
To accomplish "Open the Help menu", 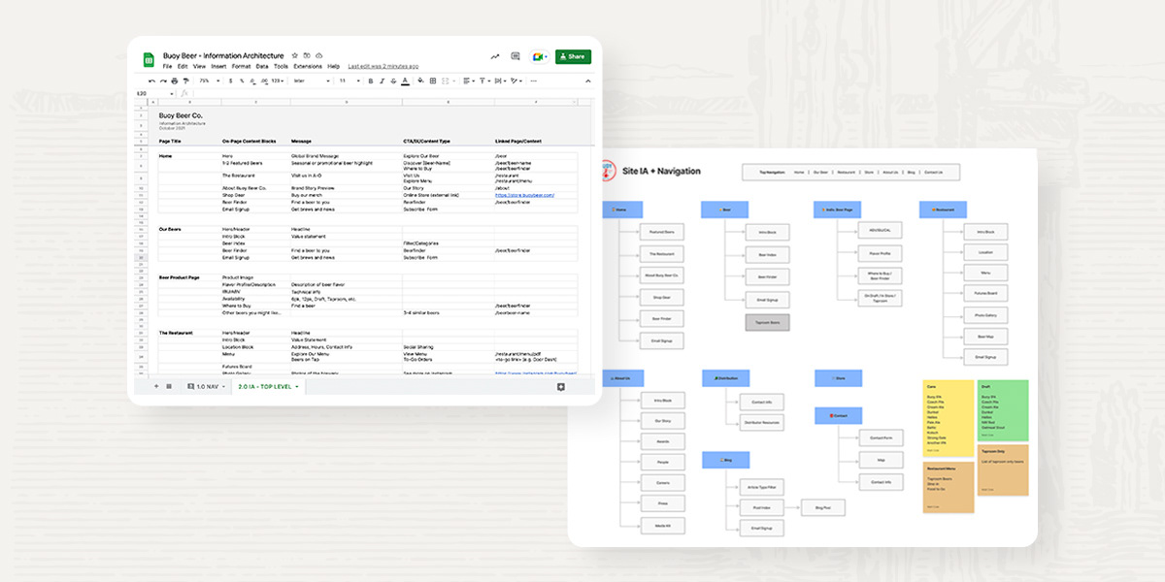I will [334, 67].
